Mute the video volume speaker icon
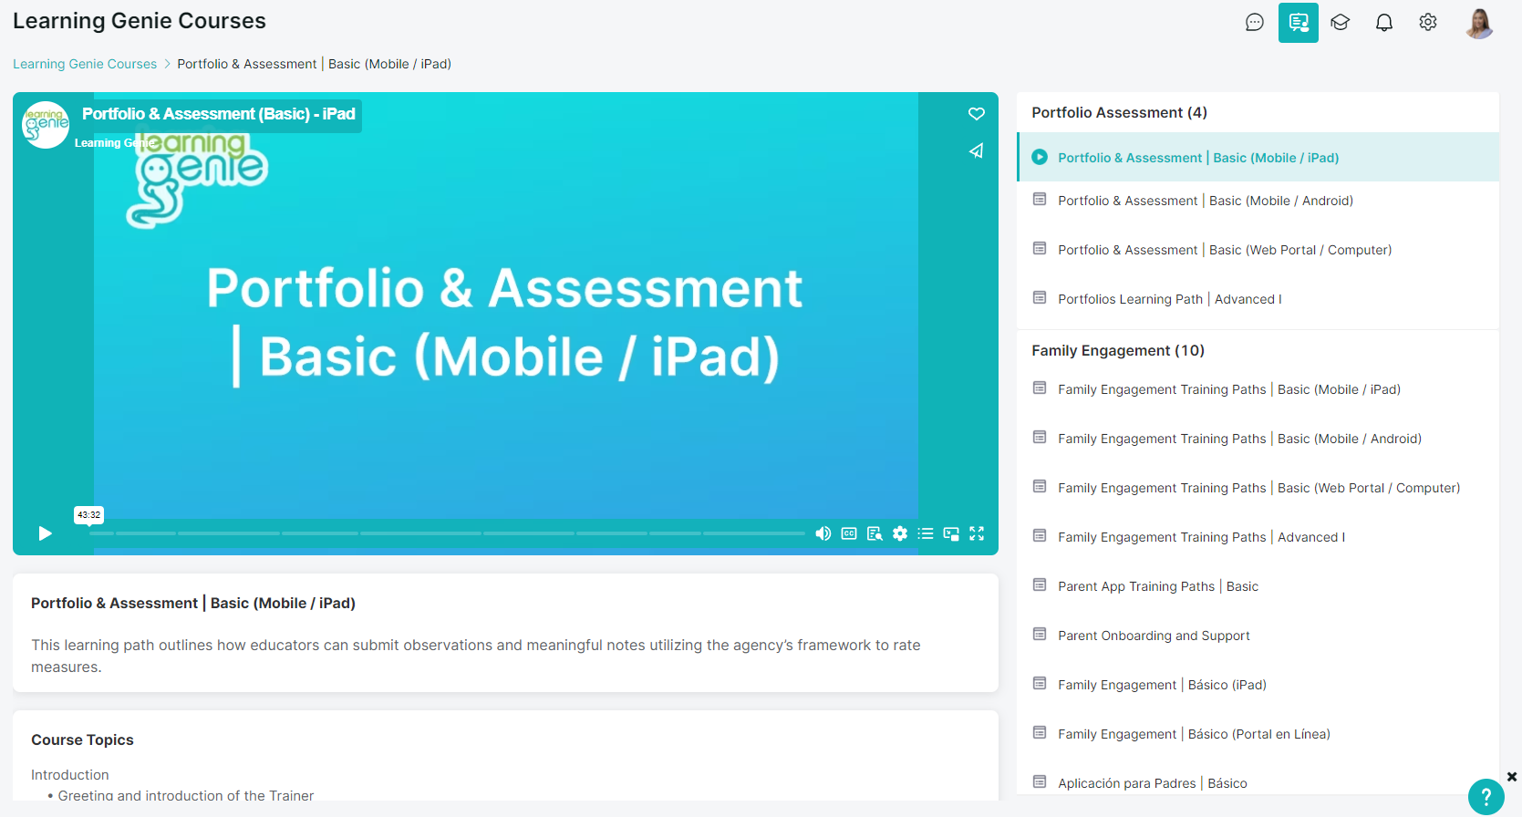The width and height of the screenshot is (1522, 817). click(x=823, y=533)
